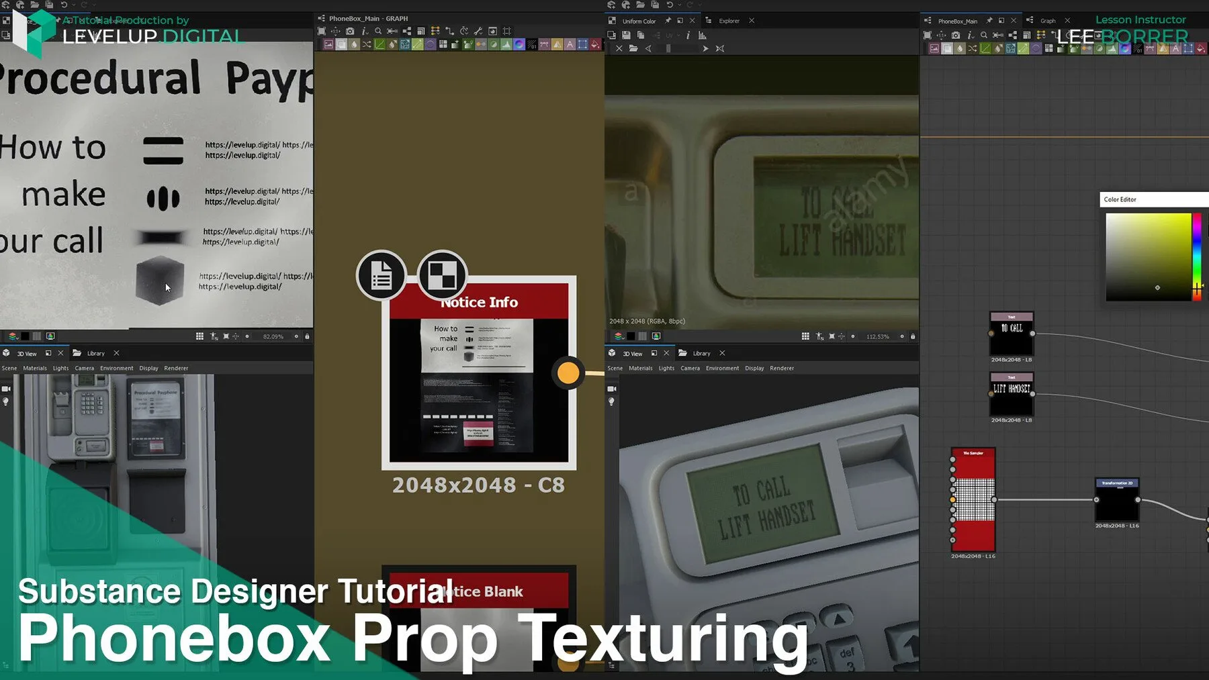Open the layers channel dropdown in right 2D view bar
This screenshot has width=1209, height=680.
click(619, 336)
